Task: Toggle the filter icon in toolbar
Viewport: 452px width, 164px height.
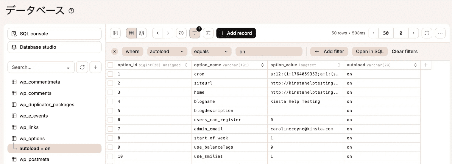Action: click(x=194, y=33)
